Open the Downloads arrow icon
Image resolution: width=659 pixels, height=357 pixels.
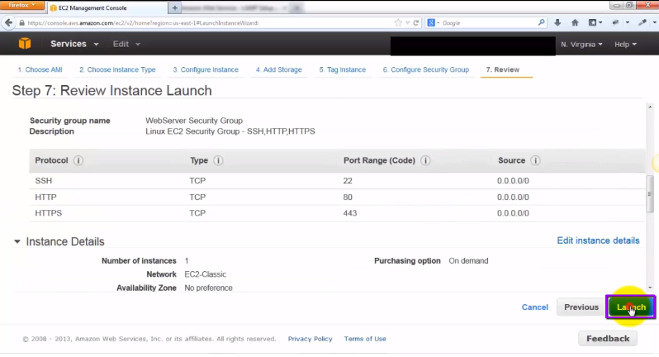click(557, 22)
